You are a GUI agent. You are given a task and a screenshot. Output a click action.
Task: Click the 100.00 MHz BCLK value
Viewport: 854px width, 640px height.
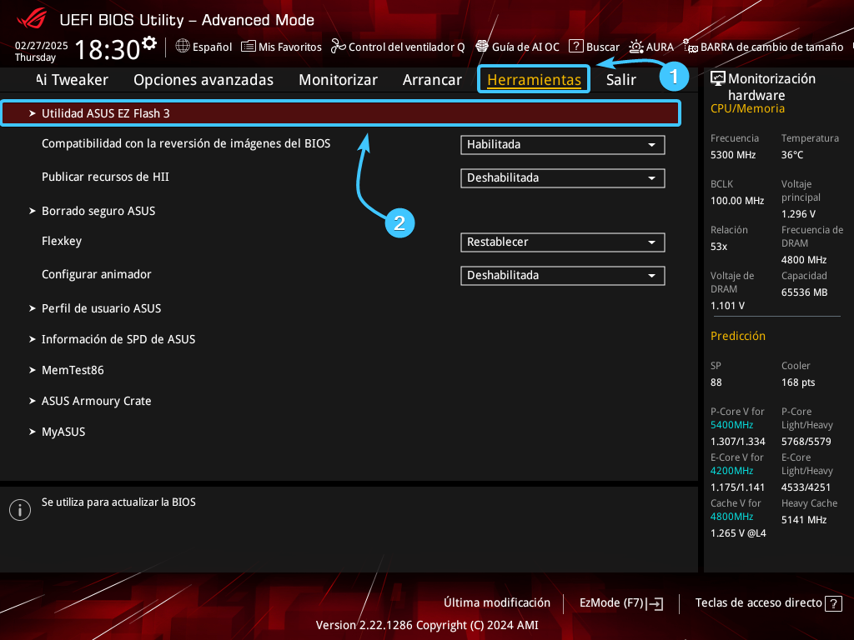[737, 201]
